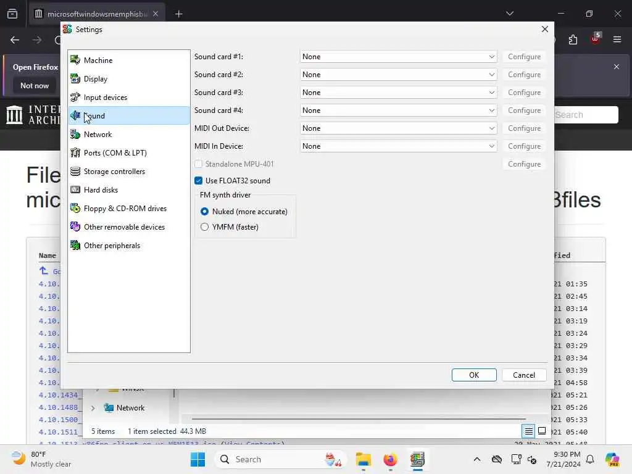Screen dimensions: 632x474
Task: Open Other removable devices icon
Action: (75, 227)
